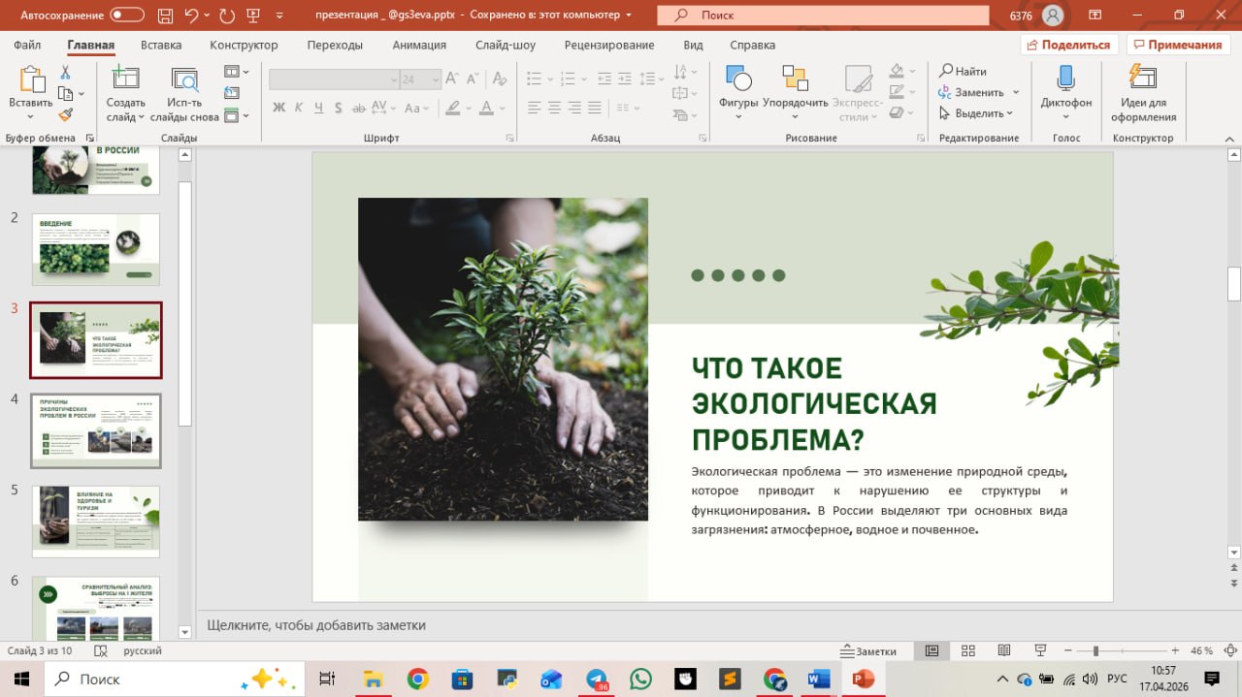Screen dimensions: 1242x697
Task: Open the slide Layout dropdown
Action: click(x=237, y=72)
